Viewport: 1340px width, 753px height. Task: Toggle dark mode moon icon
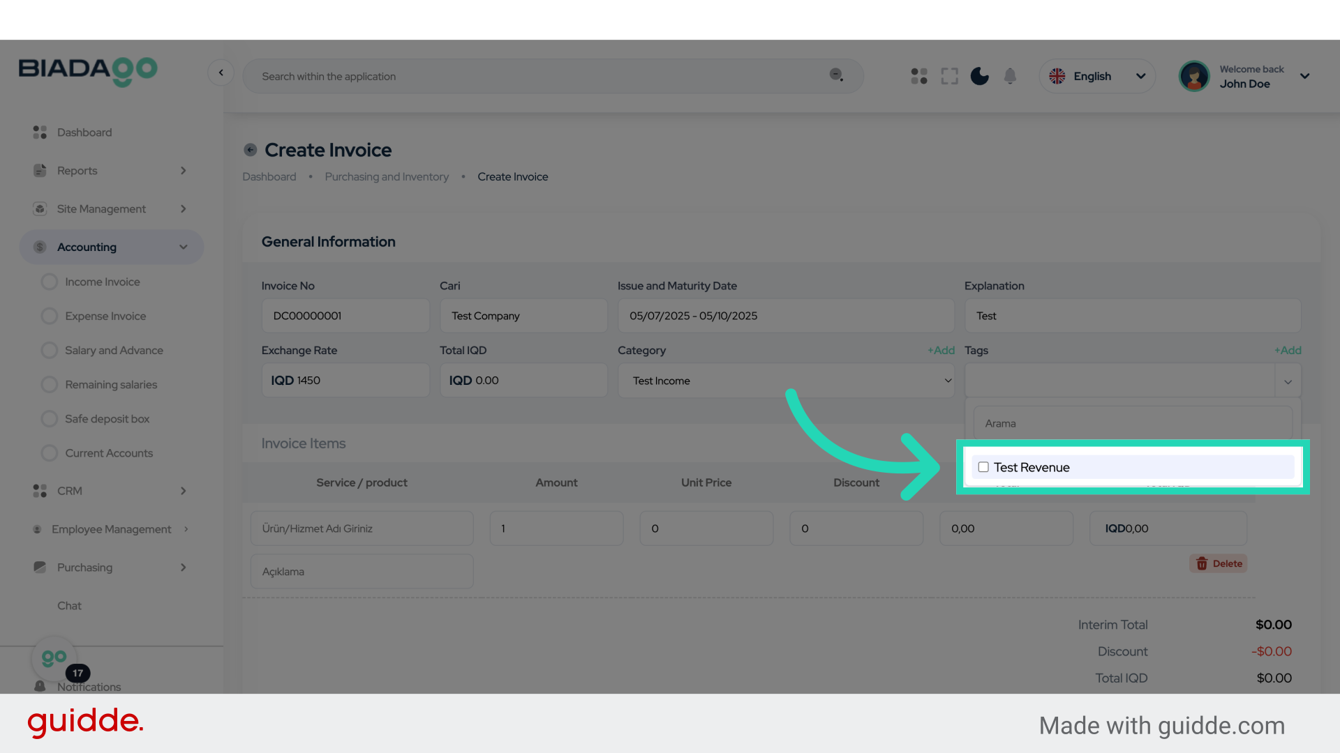979,76
